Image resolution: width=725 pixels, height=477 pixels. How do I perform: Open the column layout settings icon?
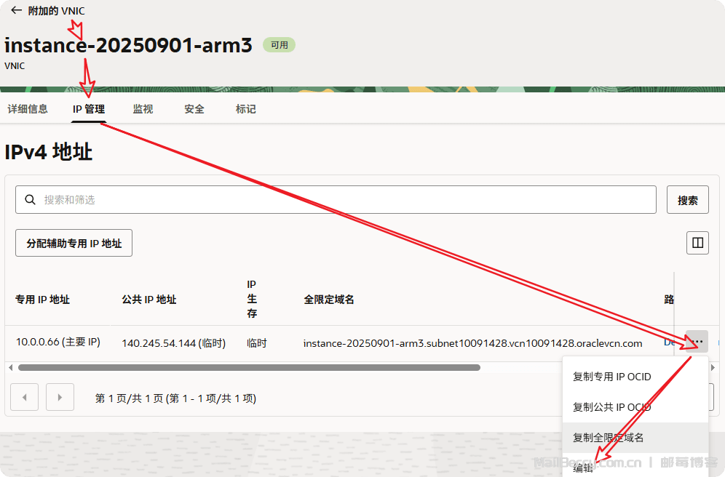[697, 243]
